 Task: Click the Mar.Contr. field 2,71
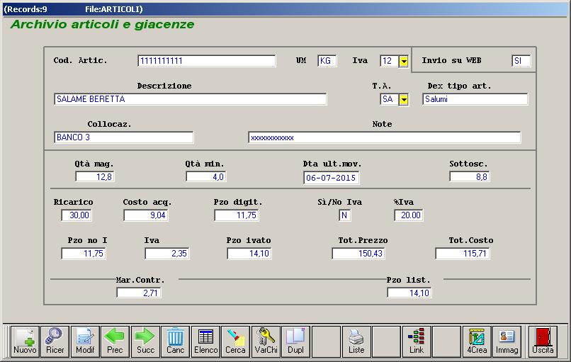point(139,293)
